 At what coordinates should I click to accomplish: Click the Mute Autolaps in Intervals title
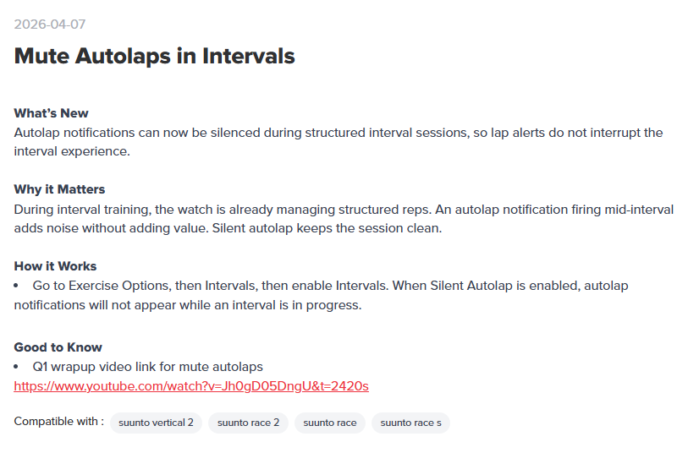pyautogui.click(x=154, y=56)
